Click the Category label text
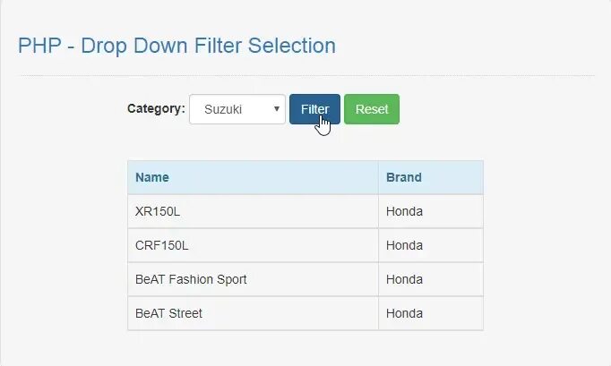 coord(156,109)
